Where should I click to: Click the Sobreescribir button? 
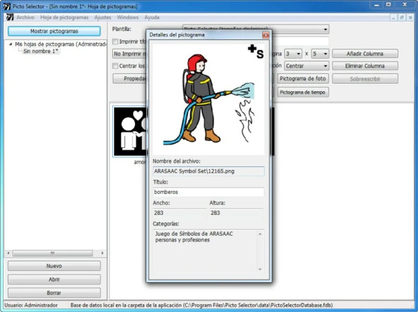tap(365, 79)
